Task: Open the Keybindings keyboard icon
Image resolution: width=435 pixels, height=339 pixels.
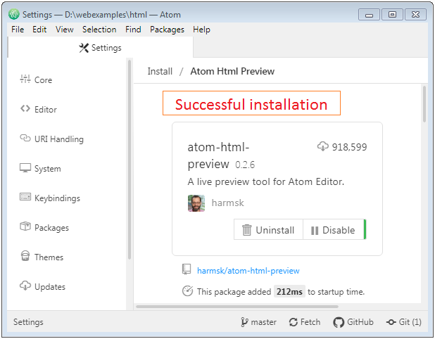Action: point(25,197)
